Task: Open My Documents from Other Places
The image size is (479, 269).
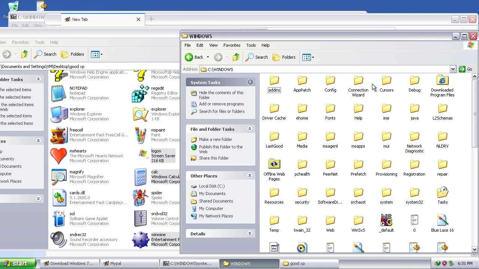Action: pyautogui.click(x=212, y=194)
